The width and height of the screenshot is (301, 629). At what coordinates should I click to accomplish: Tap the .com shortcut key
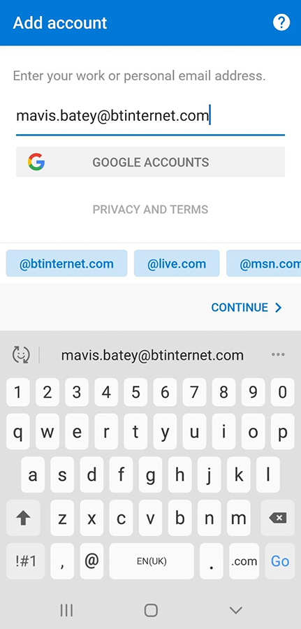[244, 561]
